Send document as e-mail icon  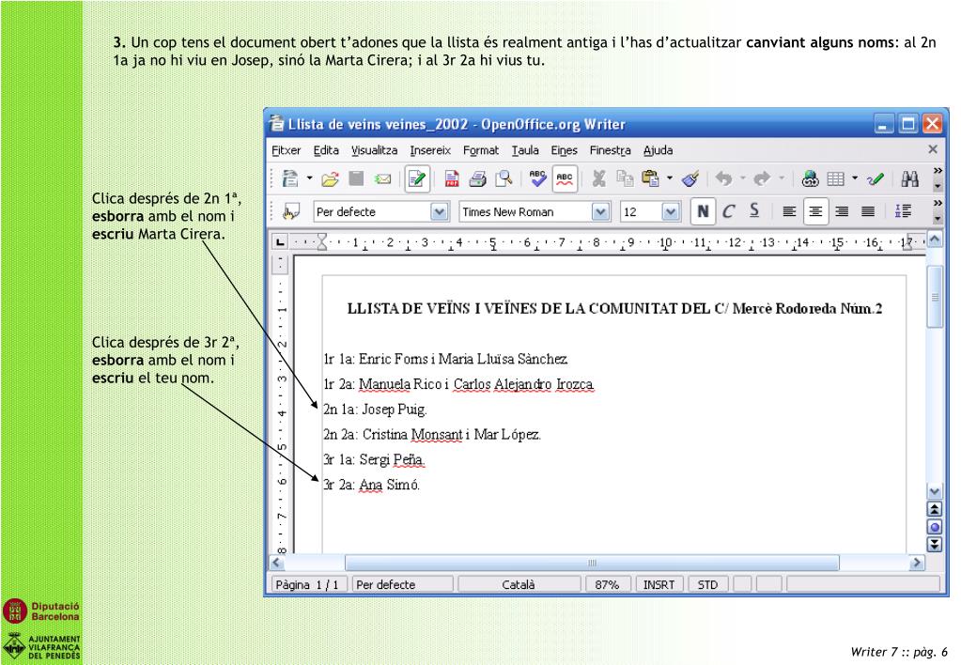coord(382,179)
